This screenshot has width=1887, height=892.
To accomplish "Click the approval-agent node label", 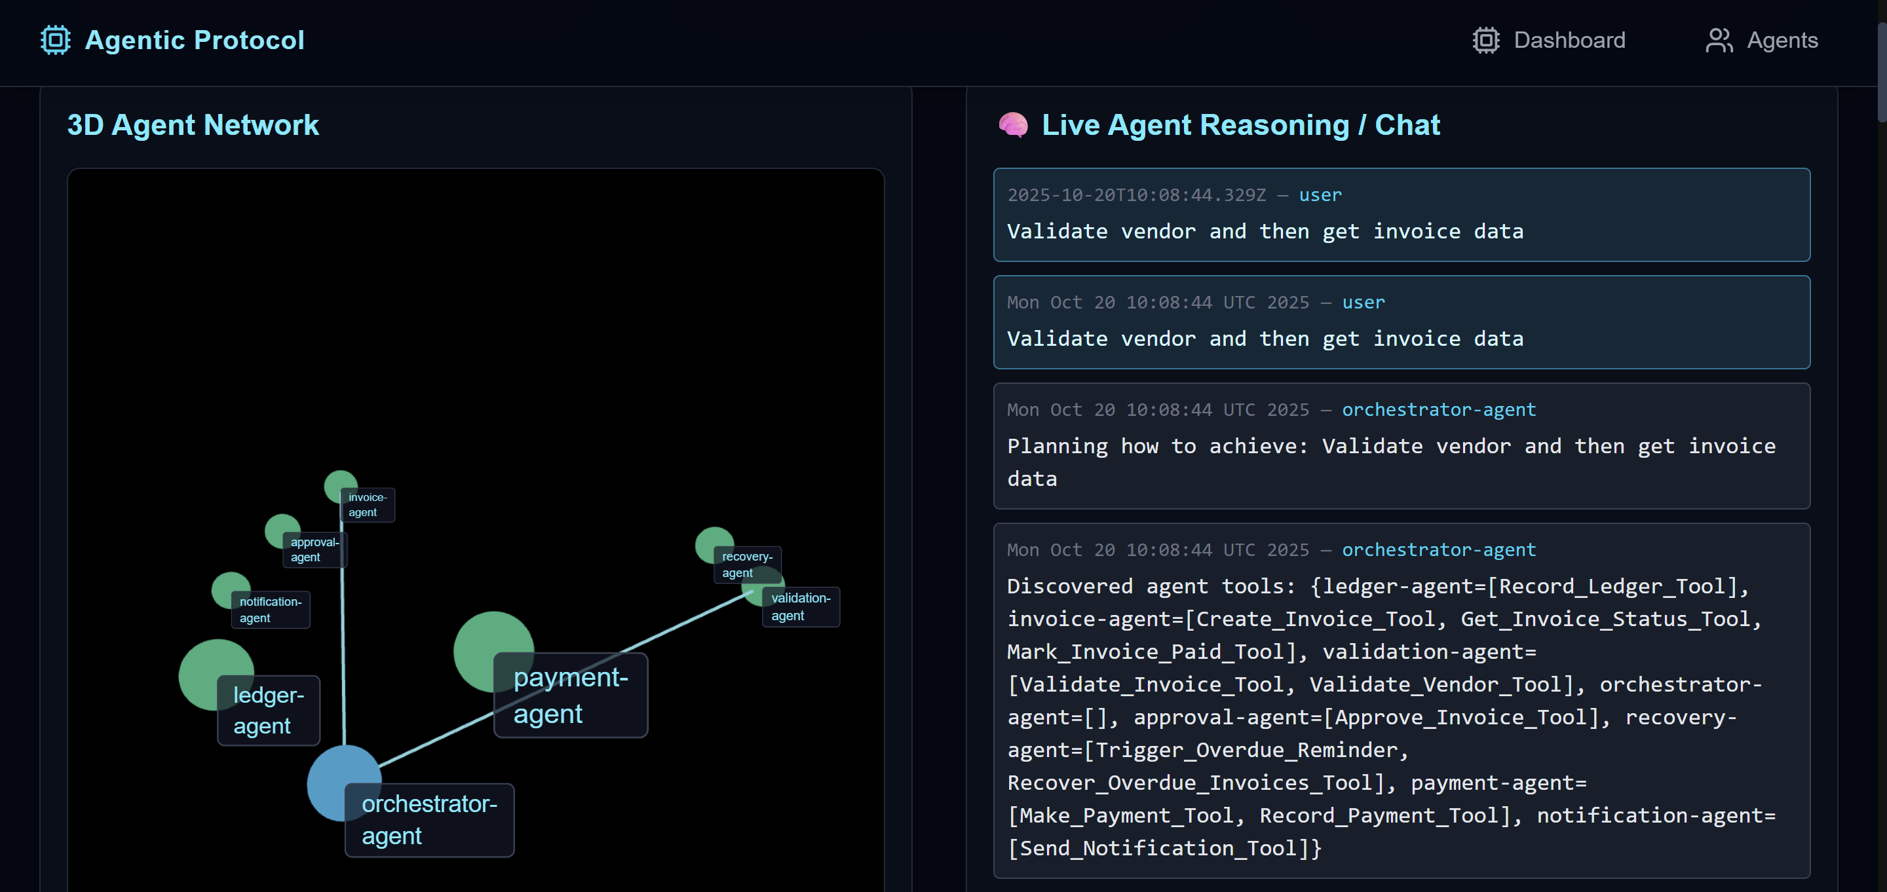I will click(x=314, y=549).
